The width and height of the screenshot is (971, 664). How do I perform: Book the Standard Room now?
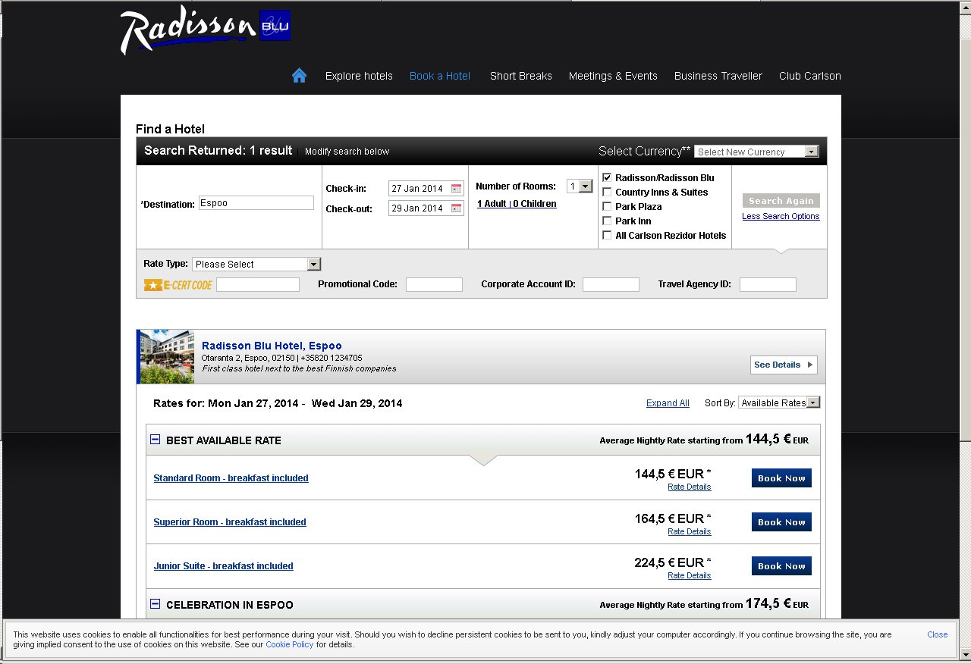click(x=781, y=478)
